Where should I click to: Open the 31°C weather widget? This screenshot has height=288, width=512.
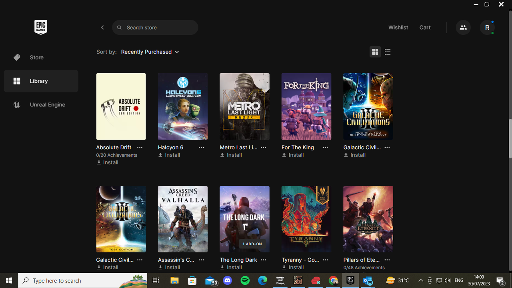coord(398,280)
